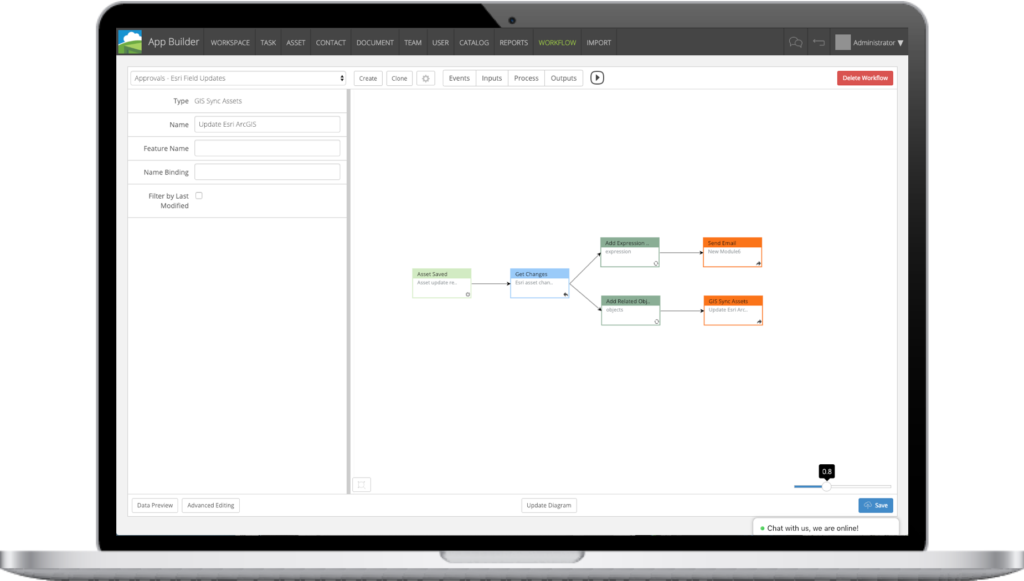Click the share arrow on GIS Sync Assets node
Screen dimensions: 1024x581
(759, 322)
